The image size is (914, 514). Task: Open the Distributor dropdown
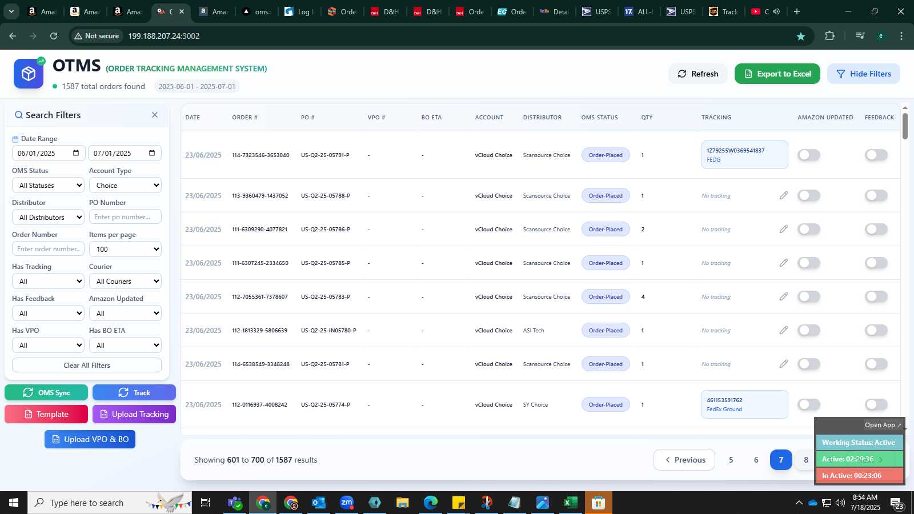pos(48,217)
